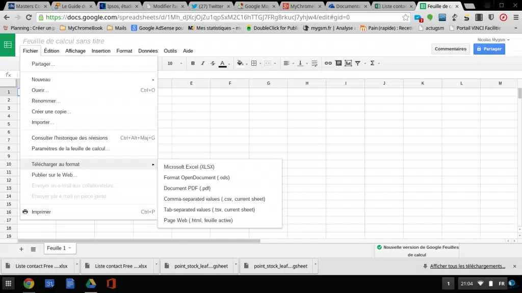Expand the functions dropdown arrow
Image resolution: width=522 pixels, height=293 pixels.
(x=379, y=63)
